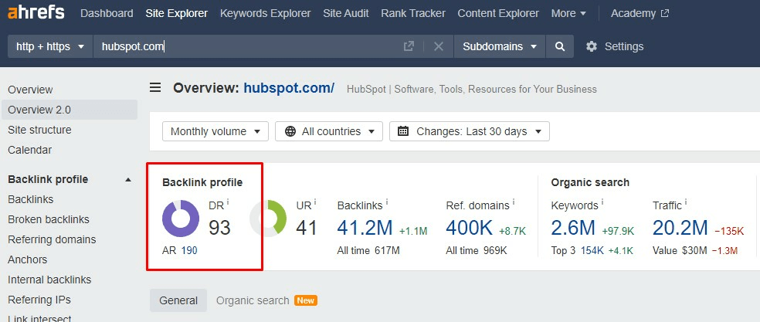Viewport: 760px width, 322px height.
Task: Select the General tab
Action: (x=178, y=300)
